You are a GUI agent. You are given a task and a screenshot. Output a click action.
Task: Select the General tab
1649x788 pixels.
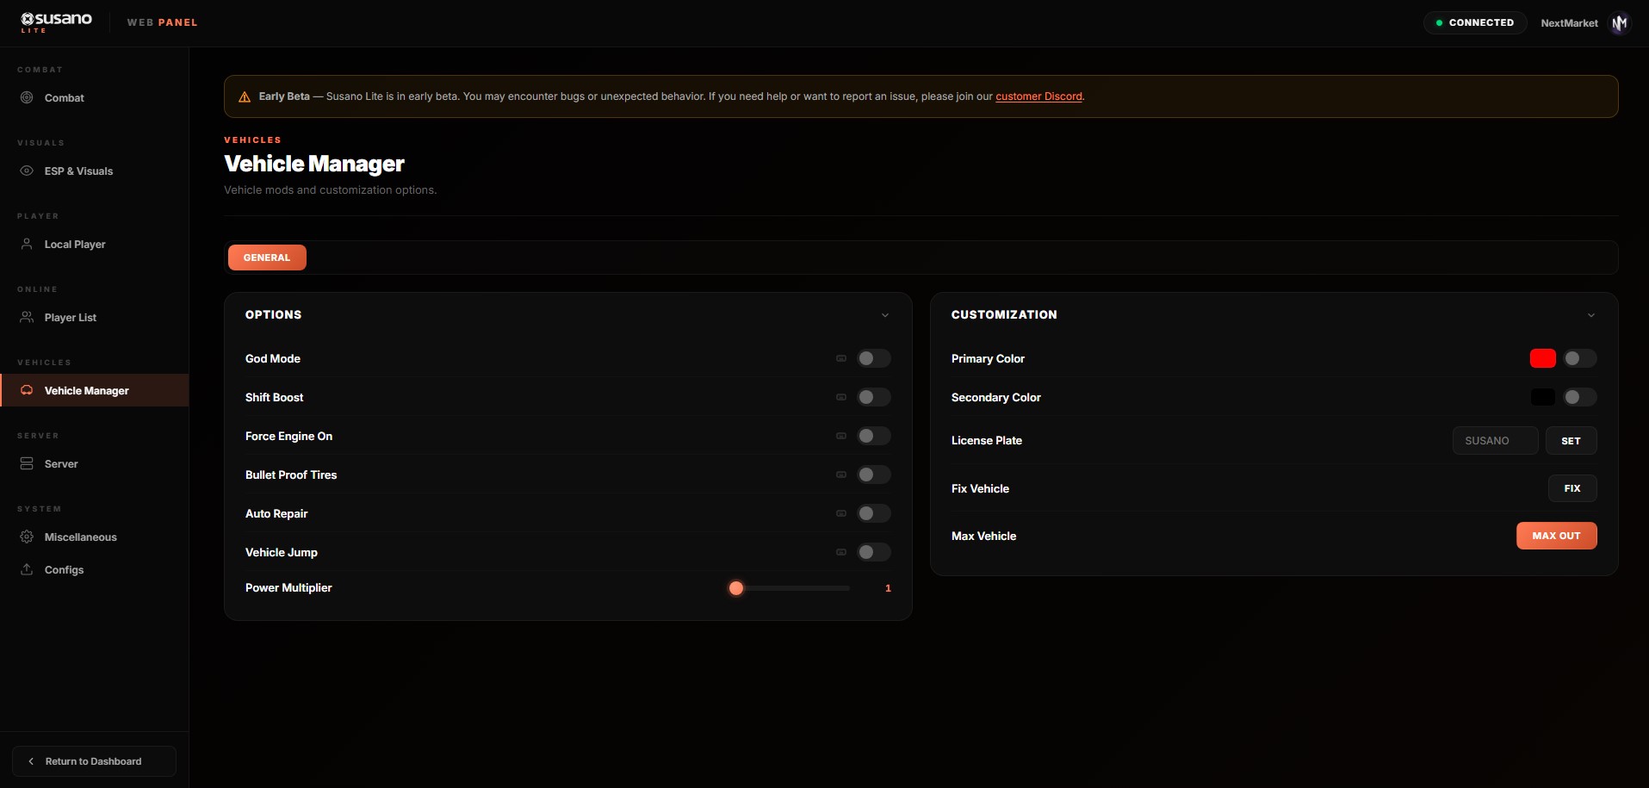pyautogui.click(x=267, y=257)
